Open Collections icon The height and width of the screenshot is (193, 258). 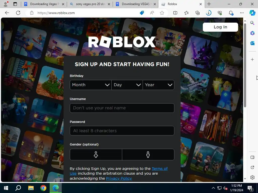tap(198, 13)
